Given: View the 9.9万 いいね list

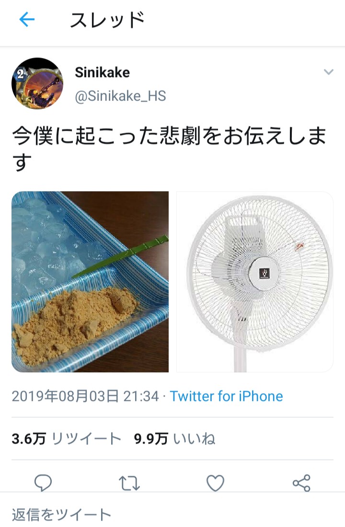Looking at the screenshot, I should pyautogui.click(x=174, y=438).
